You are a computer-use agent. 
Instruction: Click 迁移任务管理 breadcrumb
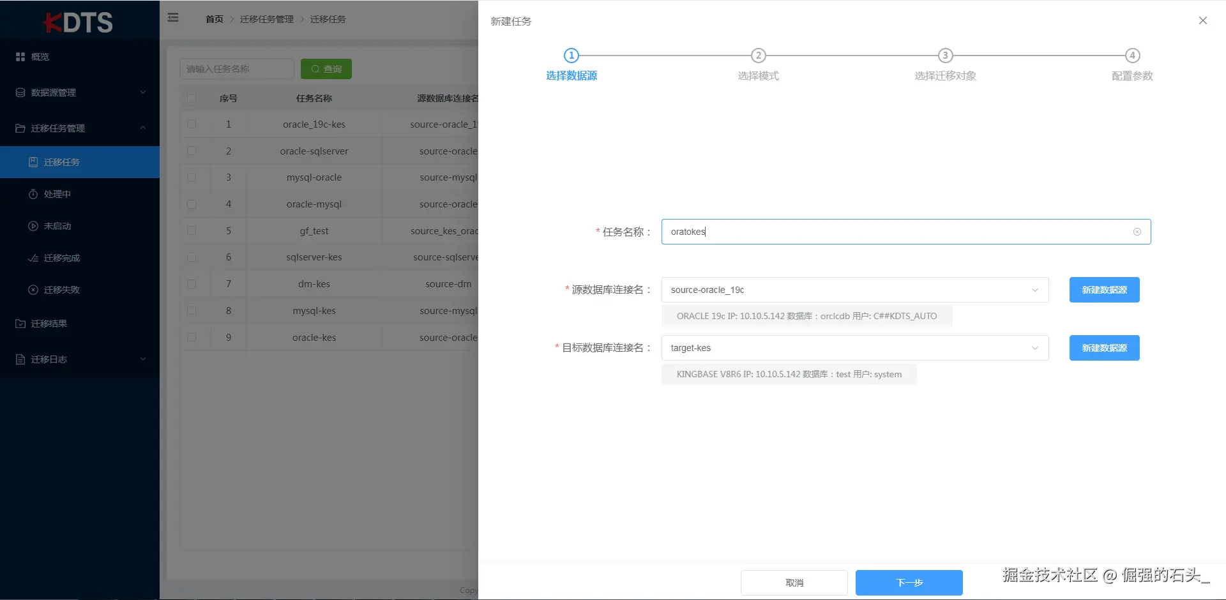[267, 19]
